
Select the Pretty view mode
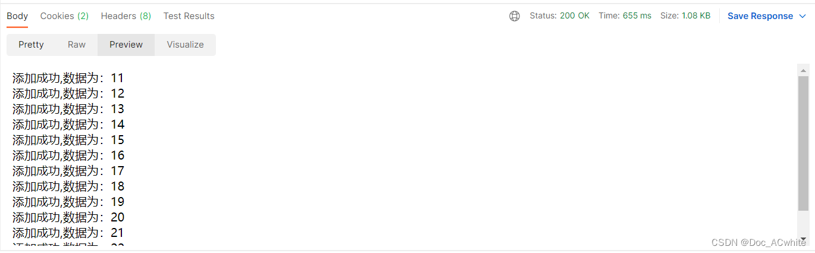click(x=31, y=45)
